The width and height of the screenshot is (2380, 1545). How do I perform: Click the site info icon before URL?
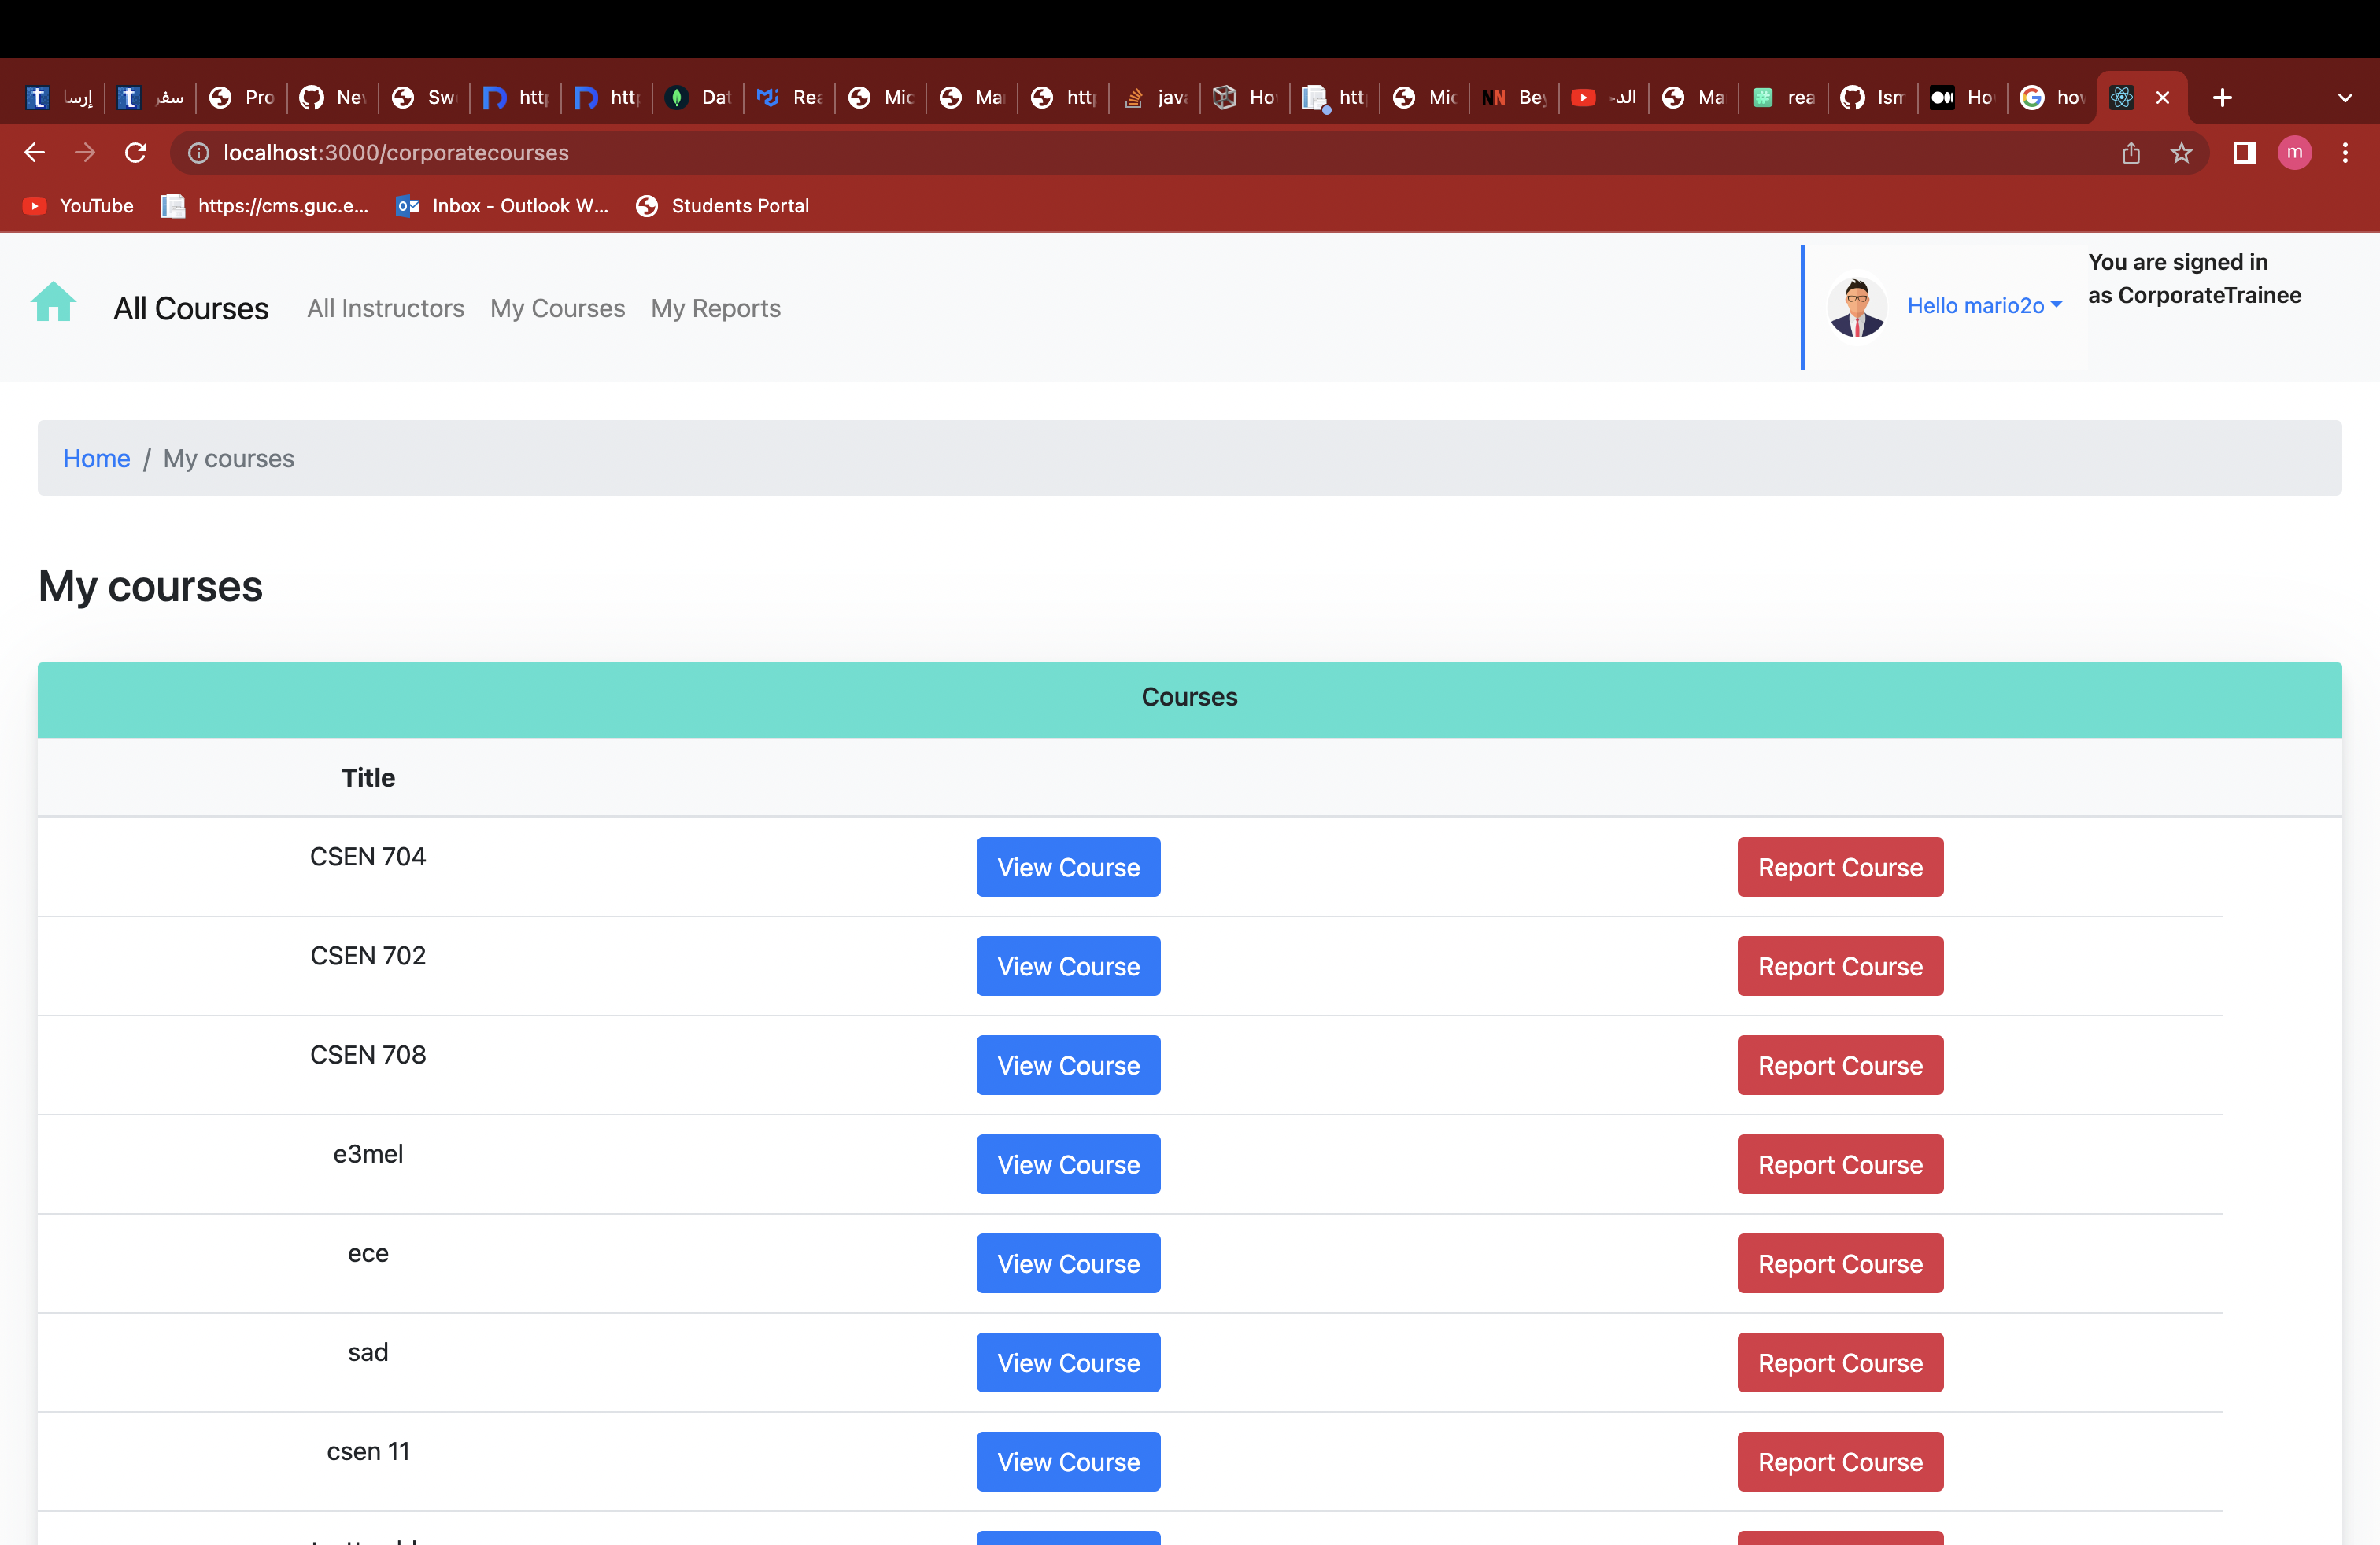tap(199, 152)
